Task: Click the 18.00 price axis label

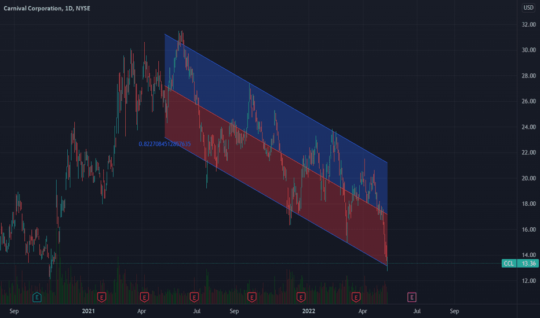Action: pos(528,204)
